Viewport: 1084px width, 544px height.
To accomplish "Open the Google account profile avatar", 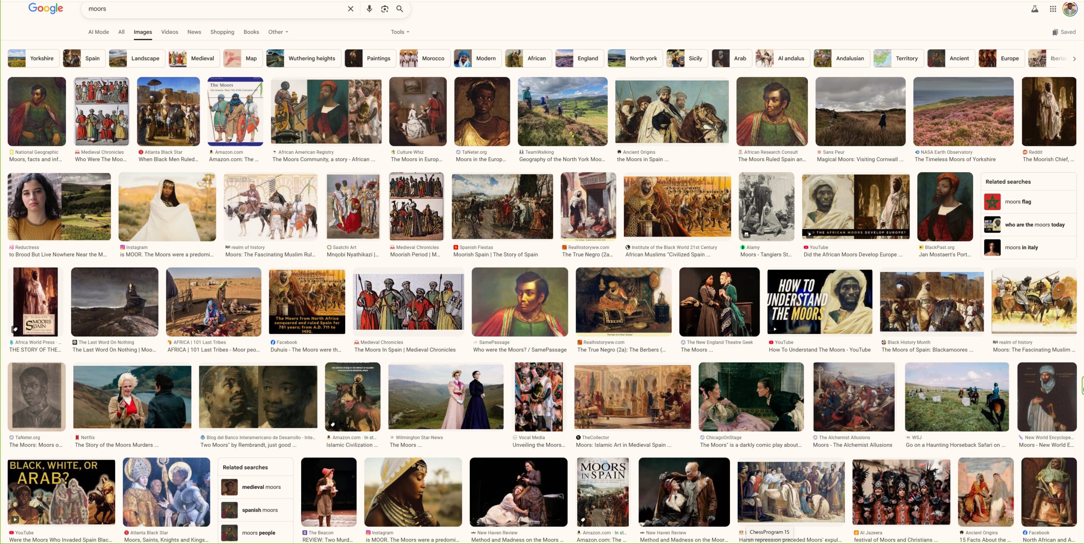I will pos(1070,9).
